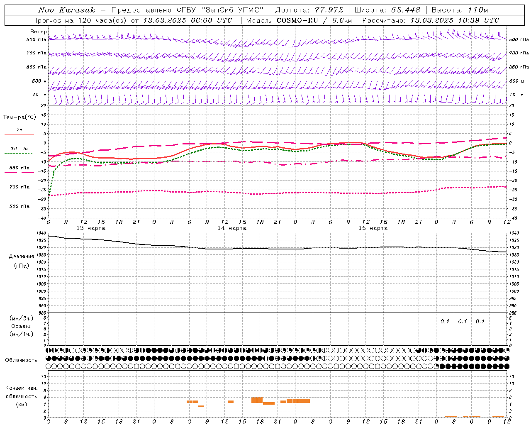Click the 500 гПа temperature legend entry

19,206
